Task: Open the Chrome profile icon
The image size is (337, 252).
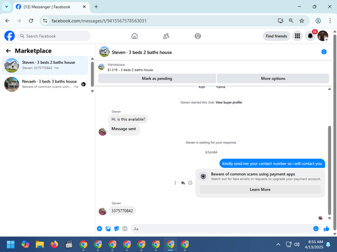Action: click(318, 21)
